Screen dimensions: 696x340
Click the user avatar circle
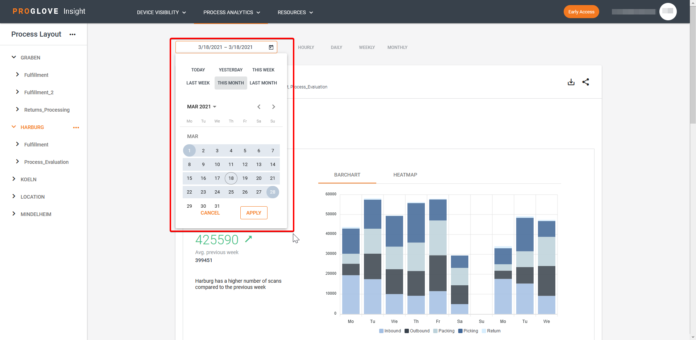tap(668, 12)
